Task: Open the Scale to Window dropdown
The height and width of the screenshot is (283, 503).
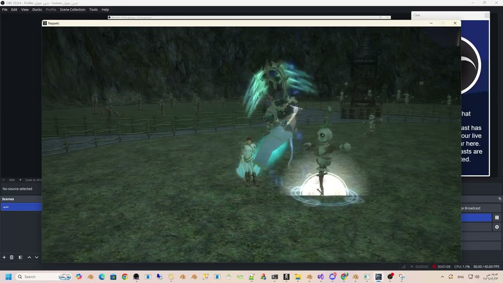Action: click(x=33, y=180)
